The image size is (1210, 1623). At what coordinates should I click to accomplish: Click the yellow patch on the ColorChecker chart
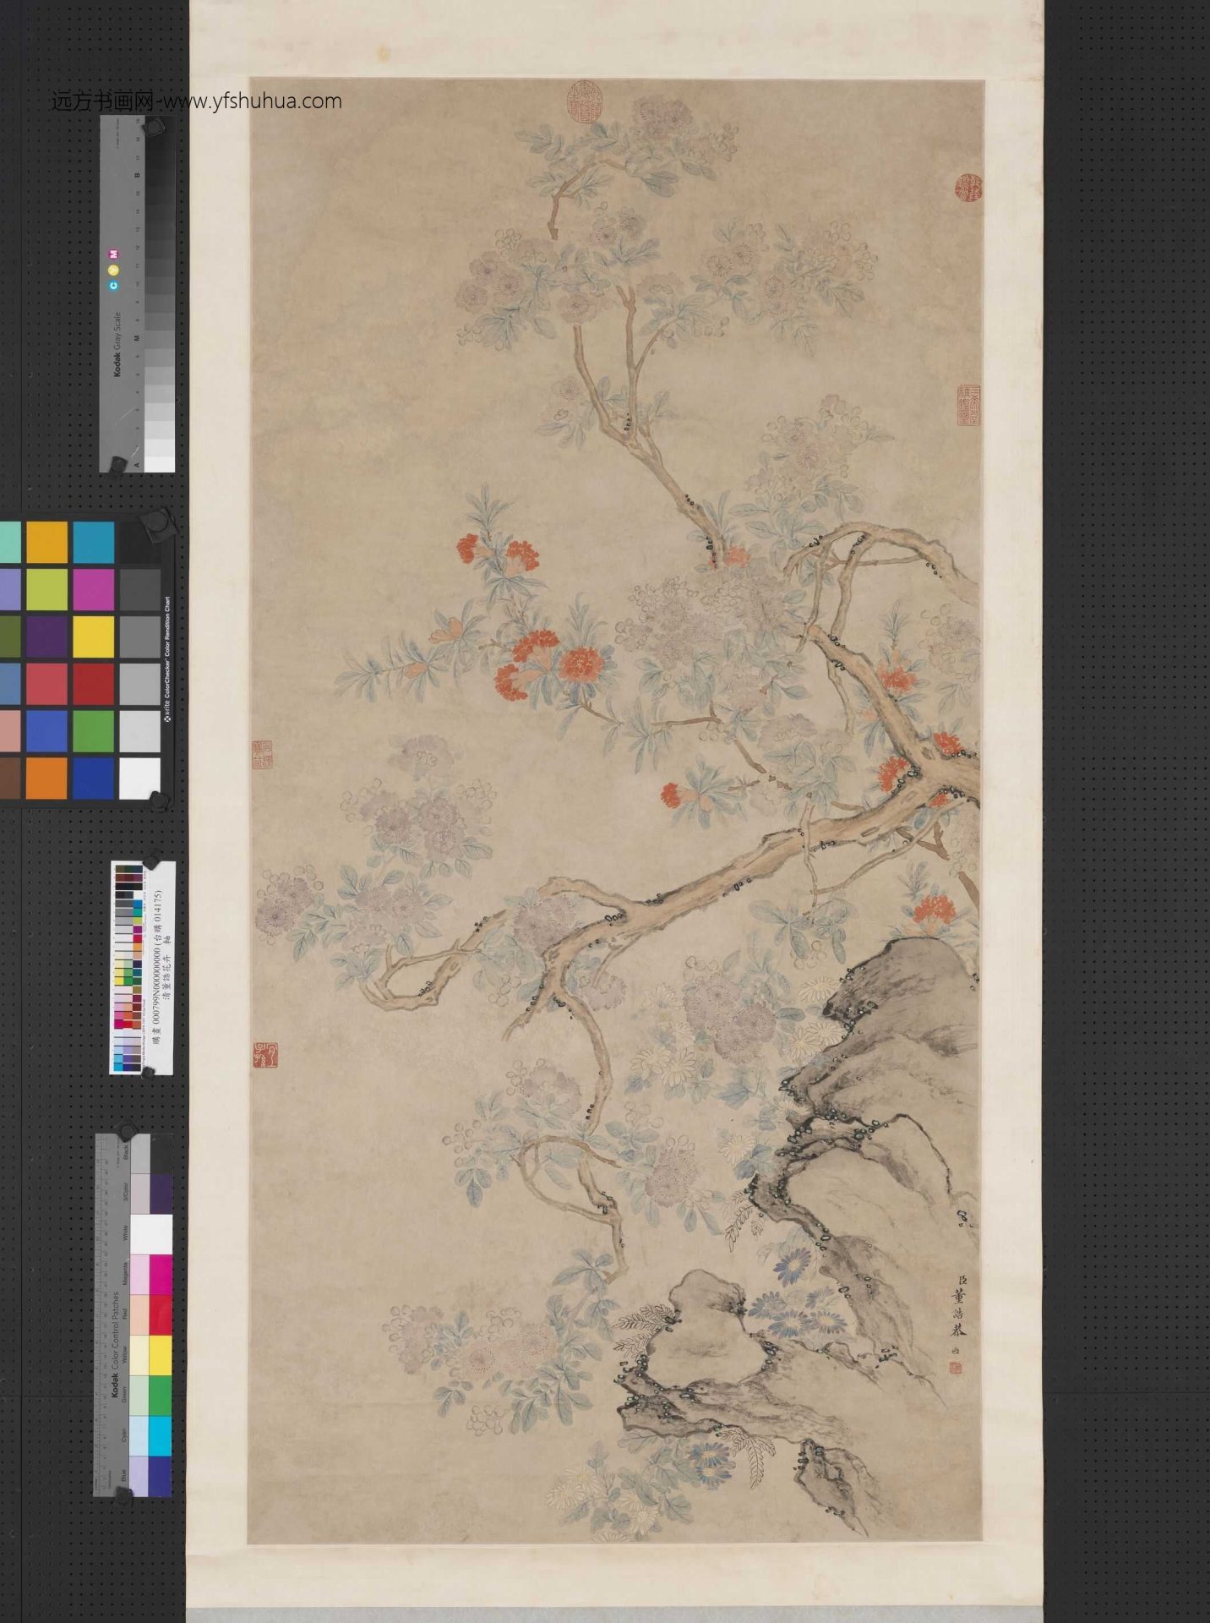click(x=93, y=637)
